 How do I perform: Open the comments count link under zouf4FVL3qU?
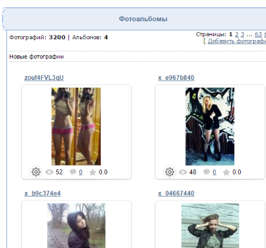(x=81, y=172)
